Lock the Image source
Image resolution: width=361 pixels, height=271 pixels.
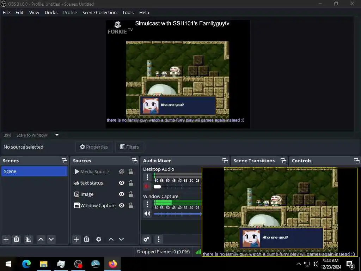coord(131,194)
